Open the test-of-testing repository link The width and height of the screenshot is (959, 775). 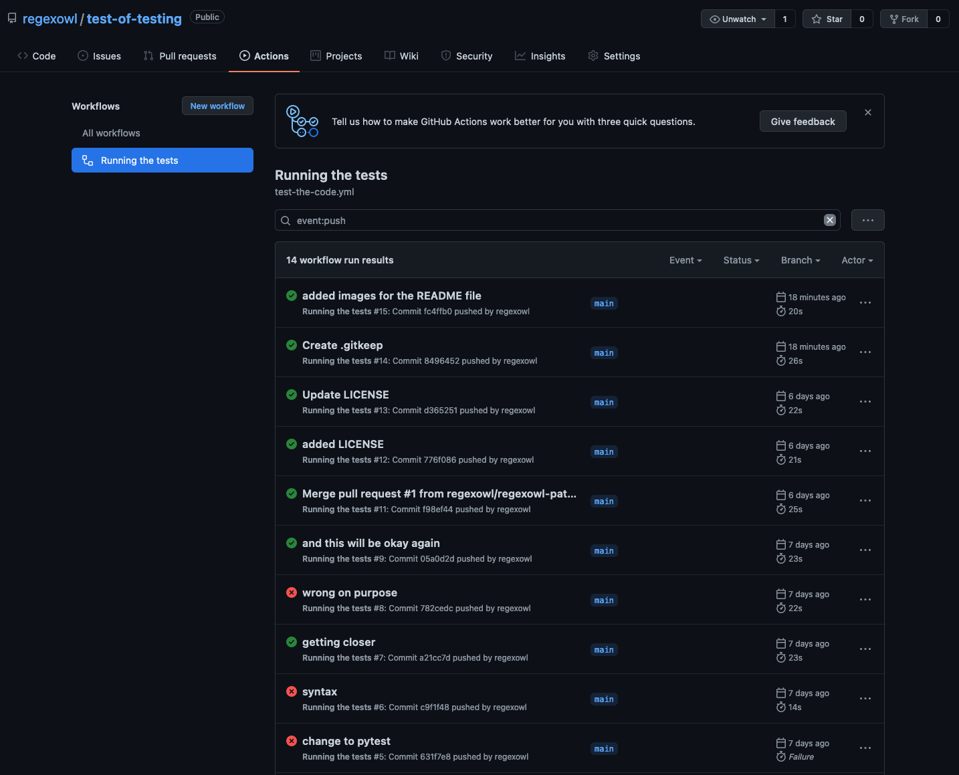134,19
